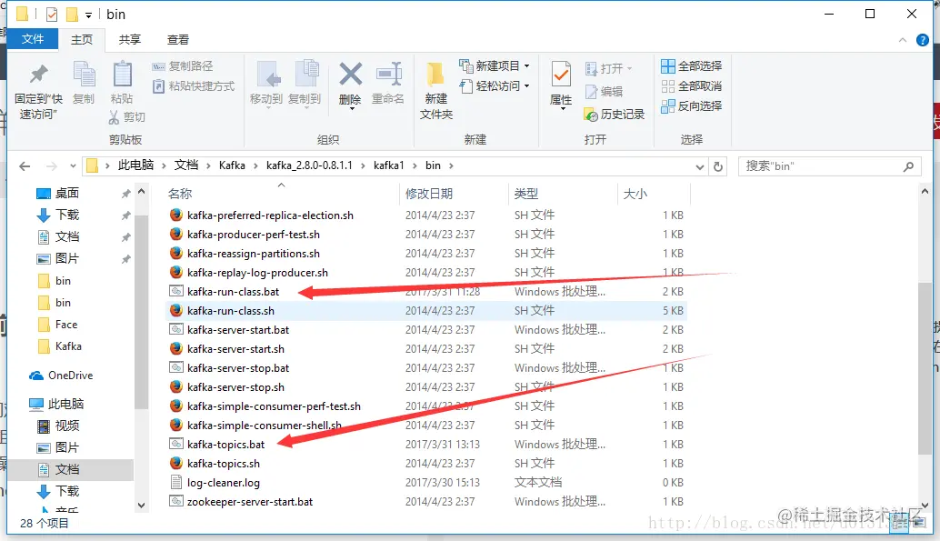This screenshot has width=940, height=541.
Task: Click the kafka_2.8.0-0.8.1.1 breadcrumb
Action: [309, 165]
